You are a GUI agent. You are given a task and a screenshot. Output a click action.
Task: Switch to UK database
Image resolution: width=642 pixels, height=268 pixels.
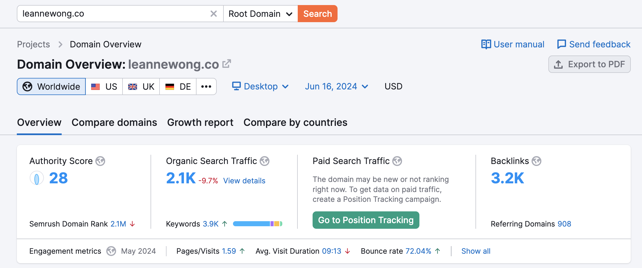coord(141,87)
